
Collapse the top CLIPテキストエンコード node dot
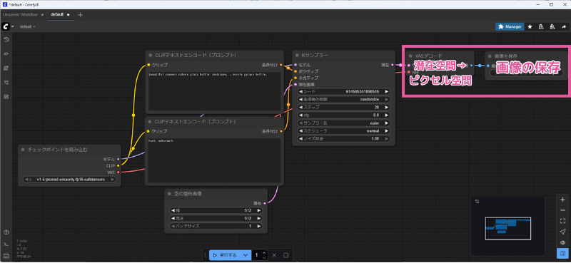150,56
